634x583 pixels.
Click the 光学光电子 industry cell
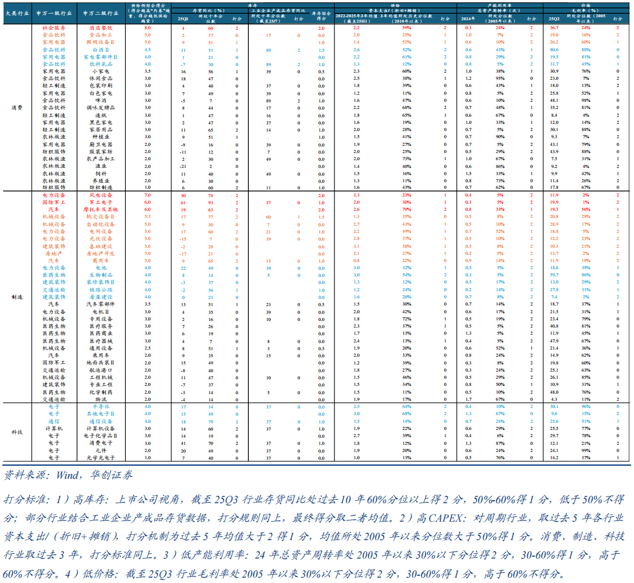[100, 457]
